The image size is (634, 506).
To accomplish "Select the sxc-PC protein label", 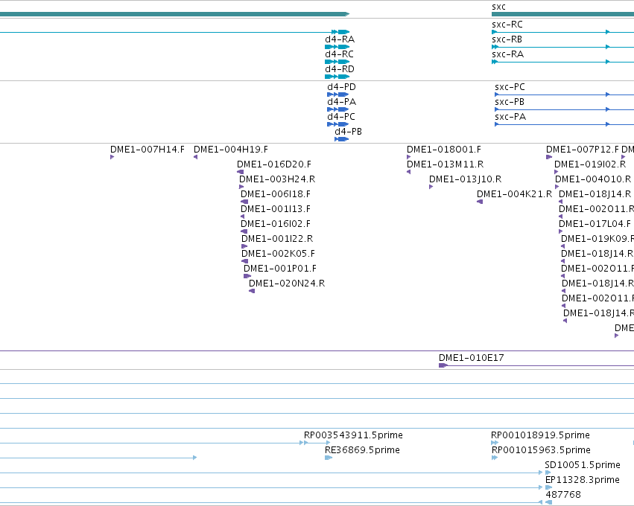I will click(510, 87).
